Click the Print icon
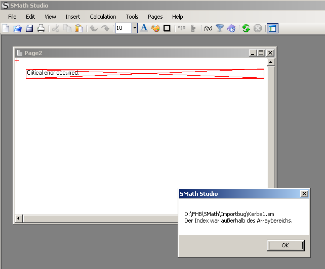Viewport: 325px width, 269px height. (x=41, y=28)
